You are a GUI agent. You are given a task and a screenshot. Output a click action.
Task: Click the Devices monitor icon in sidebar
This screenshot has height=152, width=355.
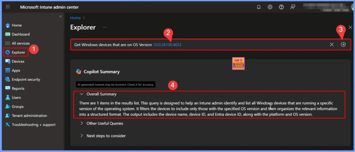point(8,61)
